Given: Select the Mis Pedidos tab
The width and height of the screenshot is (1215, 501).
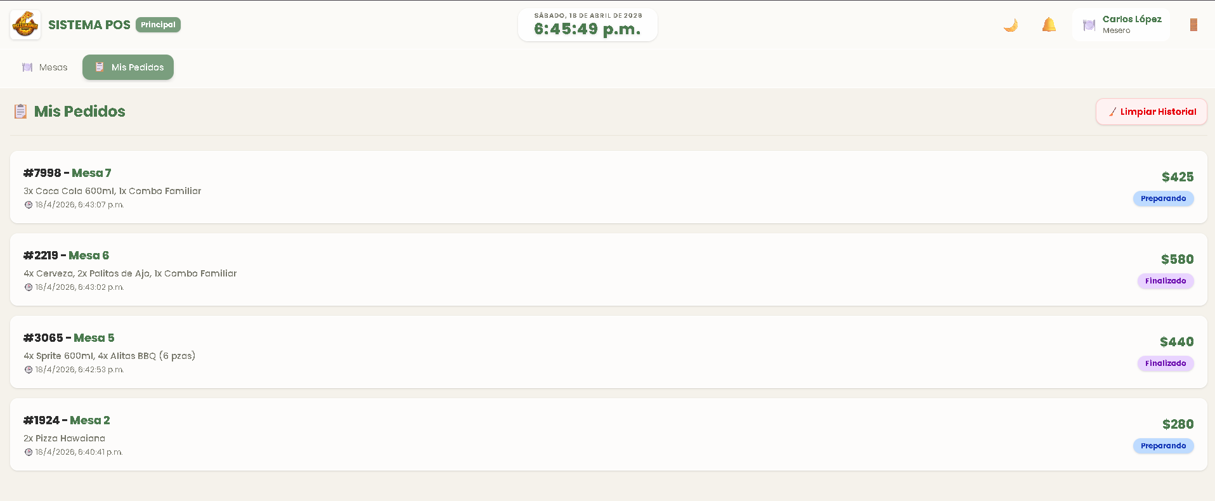Looking at the screenshot, I should pos(128,67).
